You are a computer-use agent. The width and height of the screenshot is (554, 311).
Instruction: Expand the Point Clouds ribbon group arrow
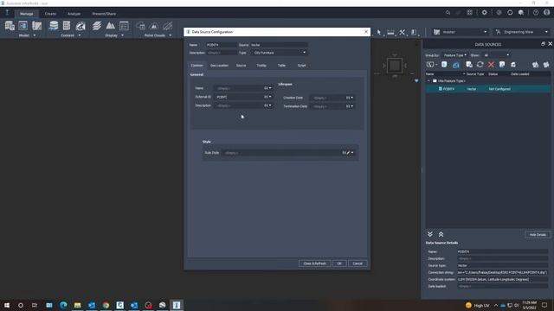171,35
